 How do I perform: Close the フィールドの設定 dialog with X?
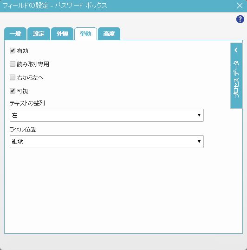point(240,6)
